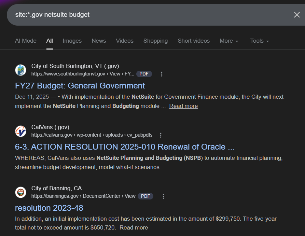Click the City of Banning seal icon

pyautogui.click(x=21, y=192)
